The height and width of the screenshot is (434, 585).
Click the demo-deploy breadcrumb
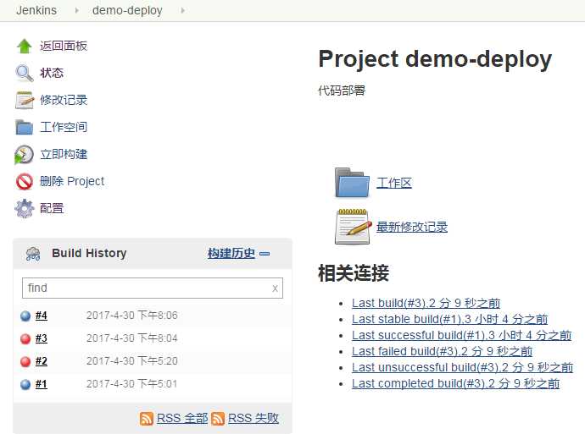click(x=127, y=10)
